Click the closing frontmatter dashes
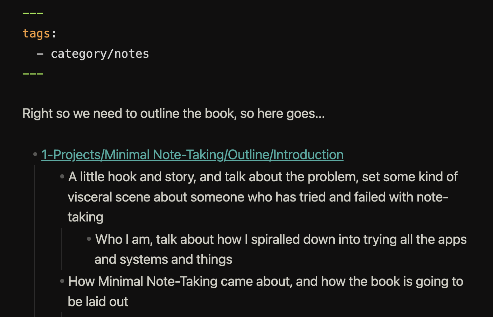 pos(33,74)
